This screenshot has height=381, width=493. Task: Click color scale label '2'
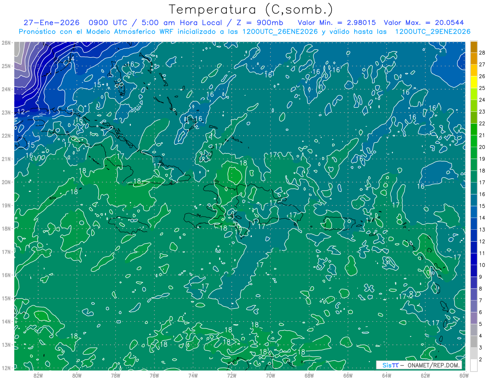(481, 360)
